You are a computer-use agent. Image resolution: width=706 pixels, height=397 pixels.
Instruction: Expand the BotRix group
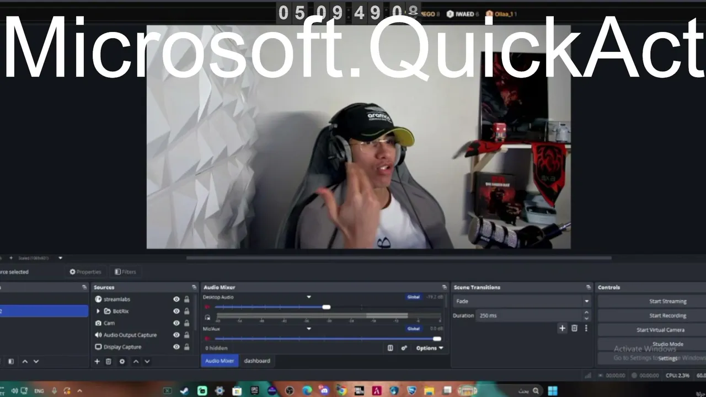click(98, 312)
